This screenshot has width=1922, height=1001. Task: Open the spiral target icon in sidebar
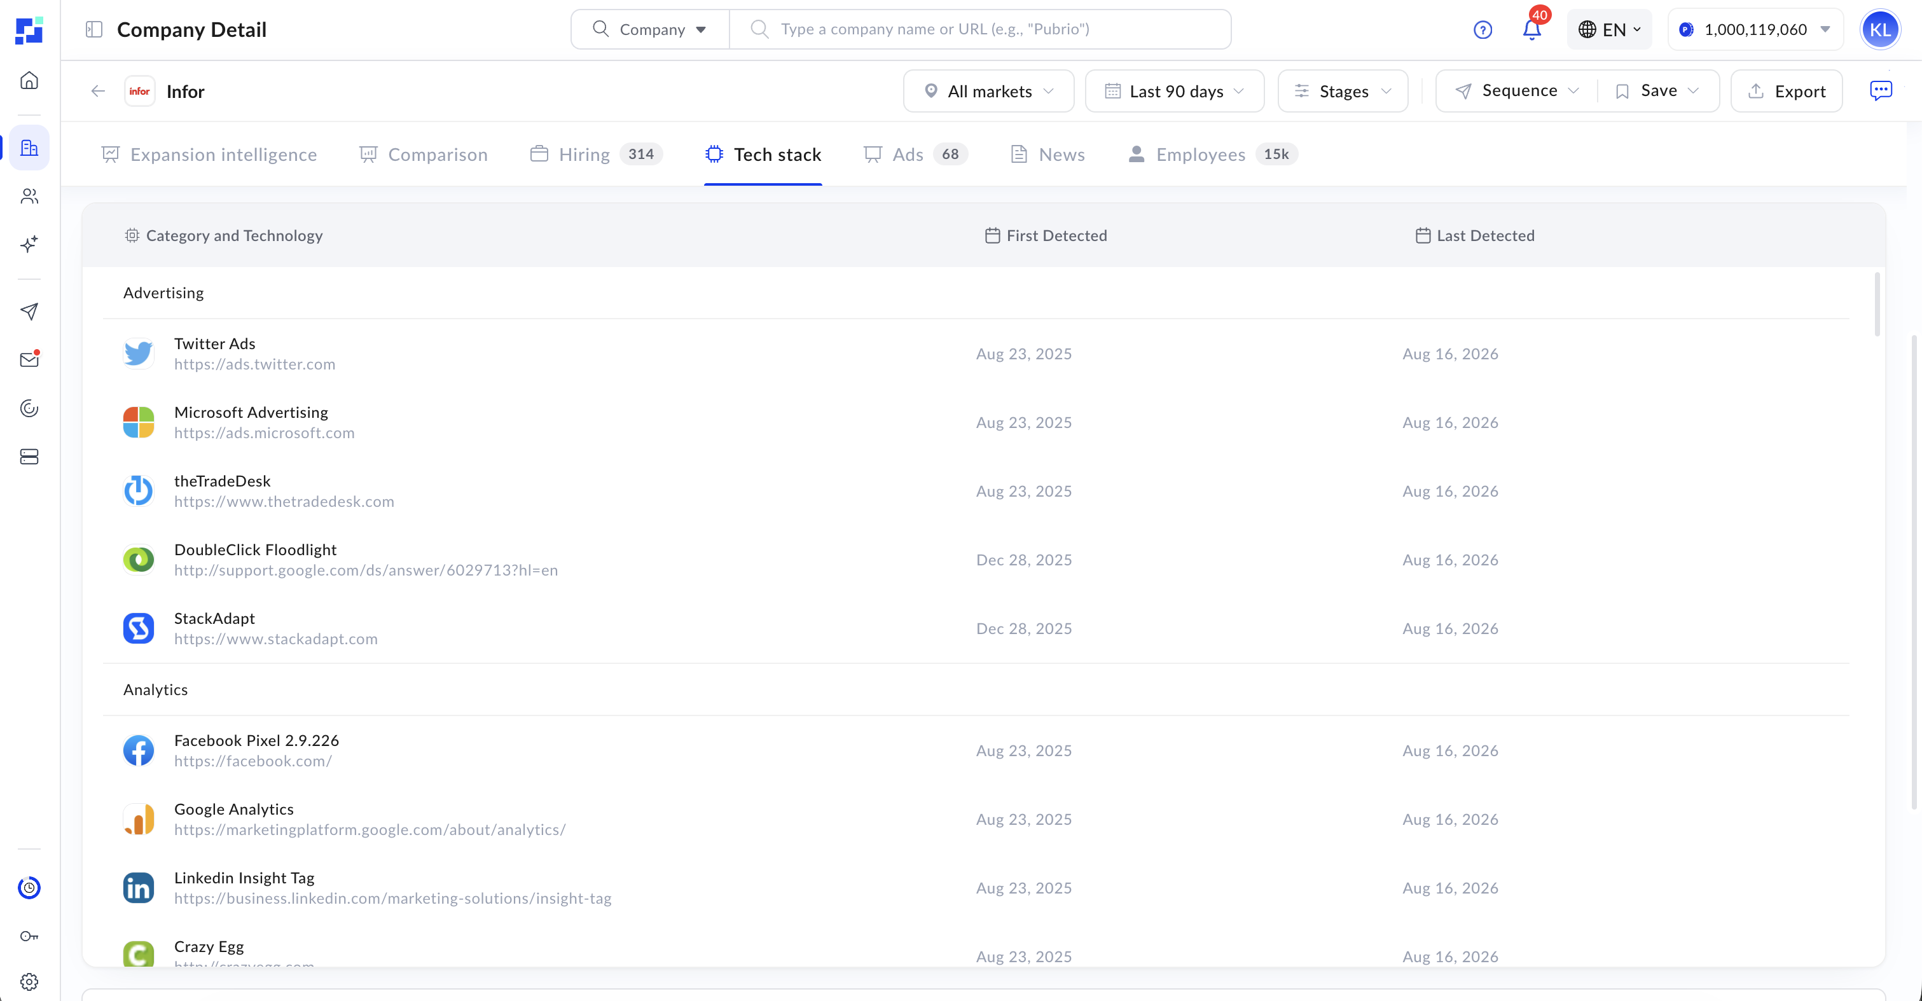point(29,408)
